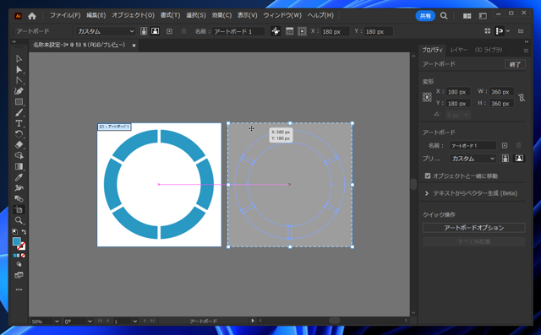The height and width of the screenshot is (335, 541).
Task: Enable オブジェクトと一緒に移動 checkbox
Action: click(x=428, y=176)
